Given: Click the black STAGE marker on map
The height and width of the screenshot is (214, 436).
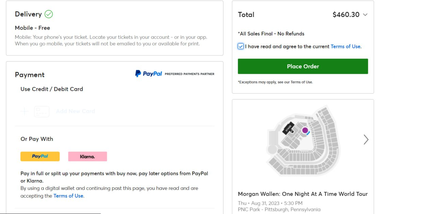Looking at the screenshot, I should click(x=288, y=128).
